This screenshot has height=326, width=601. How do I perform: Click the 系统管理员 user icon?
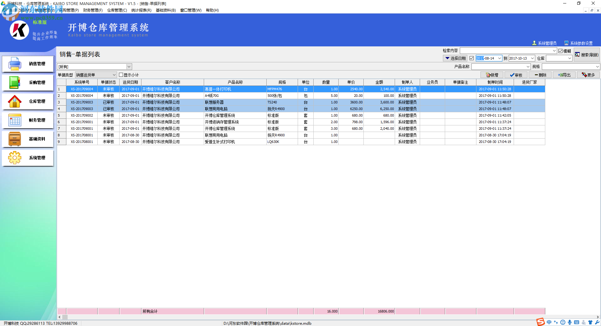534,43
